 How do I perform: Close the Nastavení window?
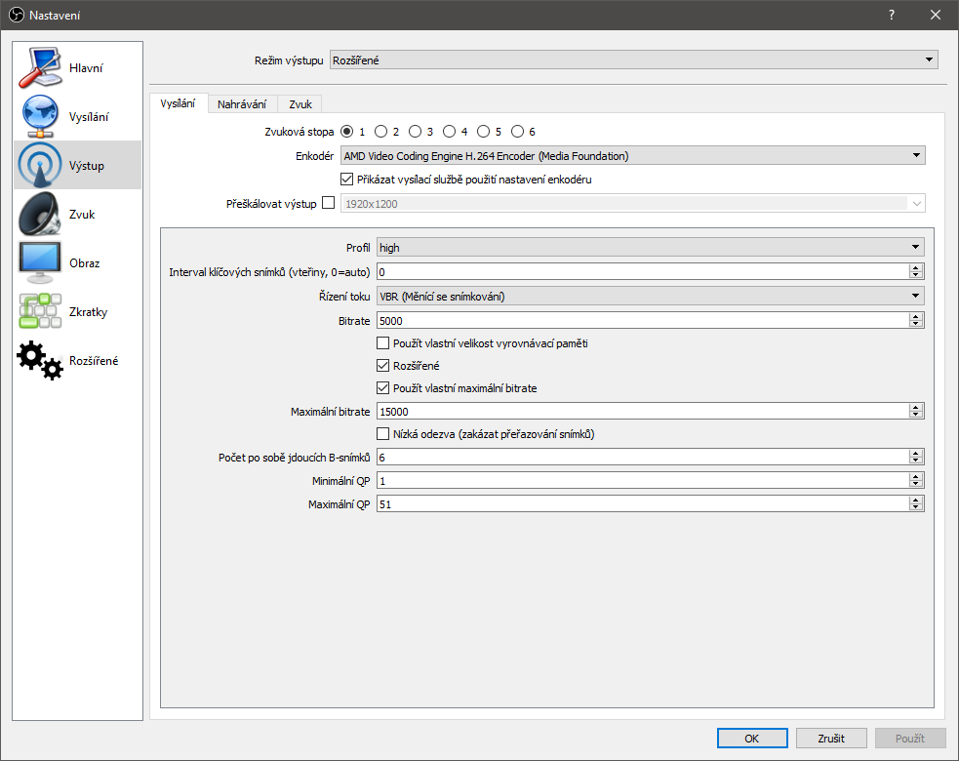click(936, 15)
